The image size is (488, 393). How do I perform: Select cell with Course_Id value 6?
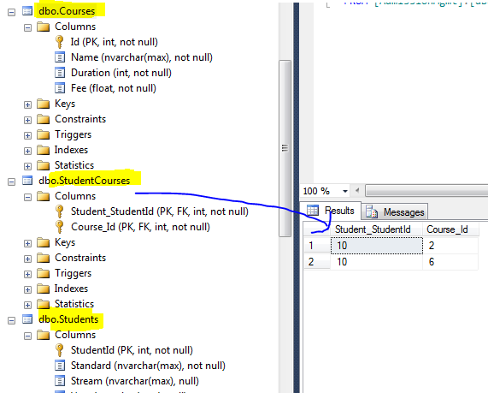(x=450, y=262)
